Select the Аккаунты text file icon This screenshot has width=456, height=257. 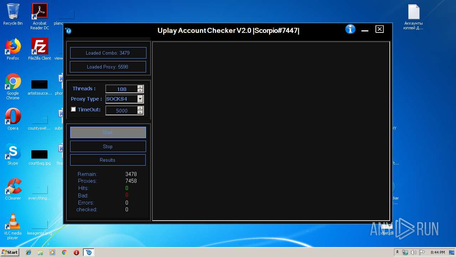[413, 17]
